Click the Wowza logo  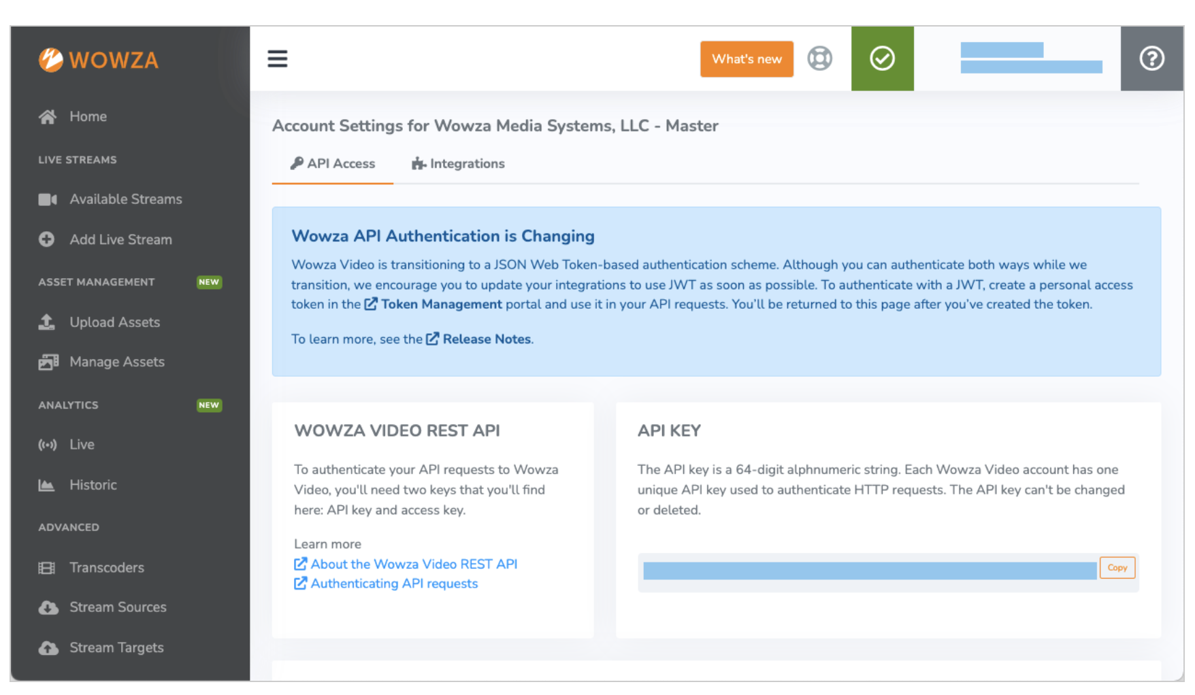[98, 60]
